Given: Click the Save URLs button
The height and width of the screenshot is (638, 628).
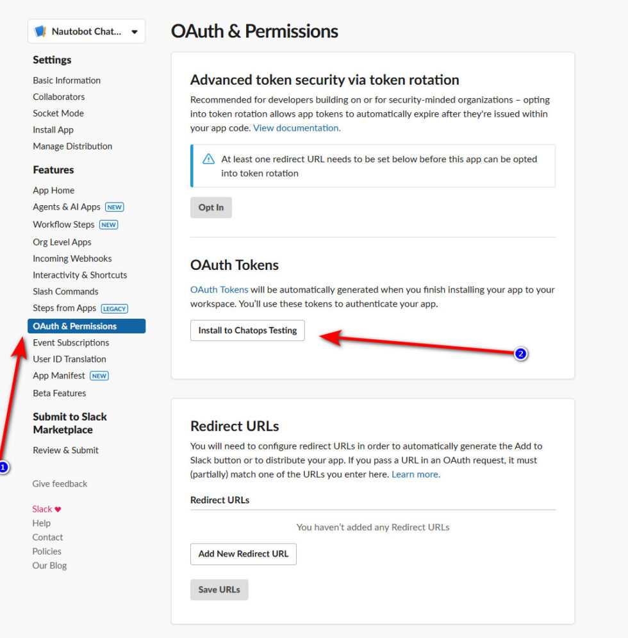Looking at the screenshot, I should [219, 589].
